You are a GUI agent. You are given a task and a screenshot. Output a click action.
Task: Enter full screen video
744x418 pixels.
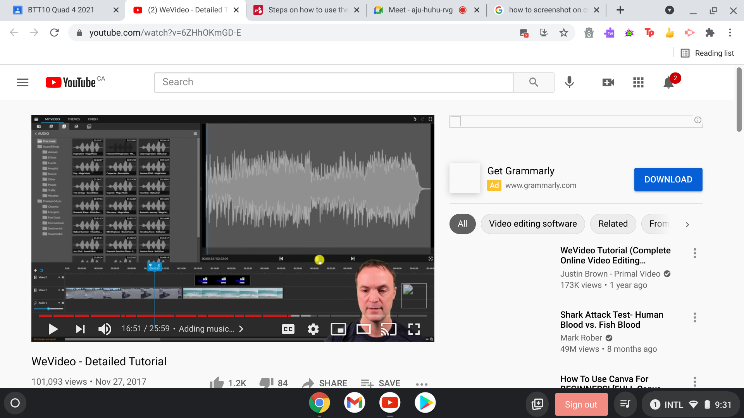tap(414, 329)
